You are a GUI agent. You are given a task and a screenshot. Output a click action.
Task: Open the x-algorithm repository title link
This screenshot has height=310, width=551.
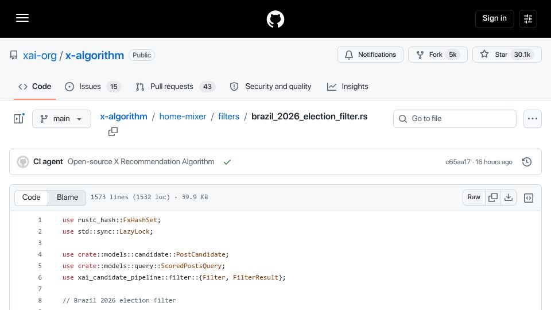[95, 55]
